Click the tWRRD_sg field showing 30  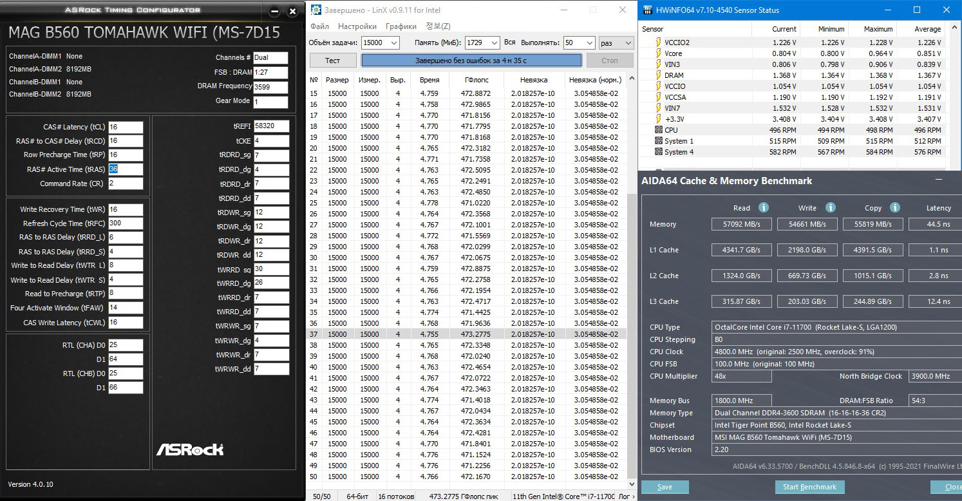pyautogui.click(x=271, y=269)
